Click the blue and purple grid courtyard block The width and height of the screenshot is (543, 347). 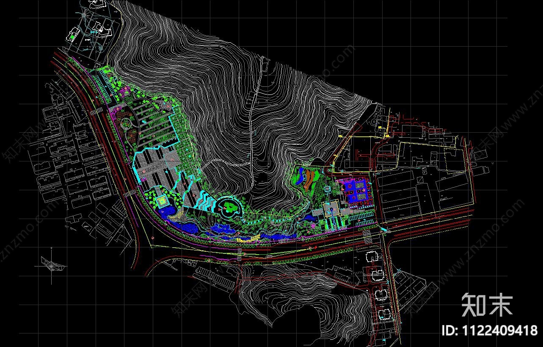pyautogui.click(x=354, y=192)
